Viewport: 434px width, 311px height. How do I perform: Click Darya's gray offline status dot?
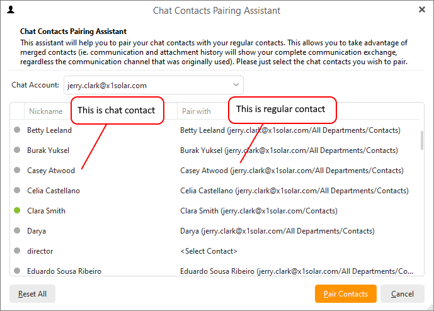(x=17, y=230)
